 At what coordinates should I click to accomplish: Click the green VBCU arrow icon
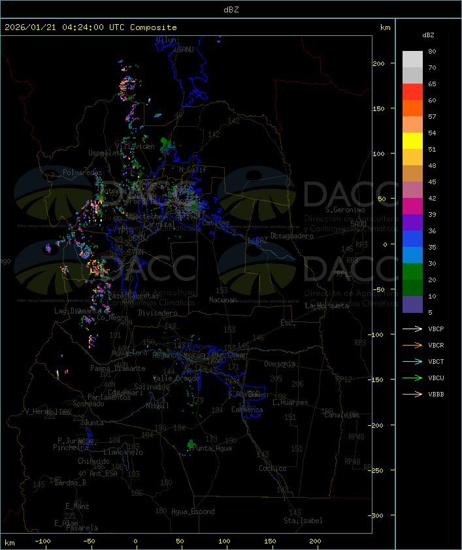coord(412,378)
